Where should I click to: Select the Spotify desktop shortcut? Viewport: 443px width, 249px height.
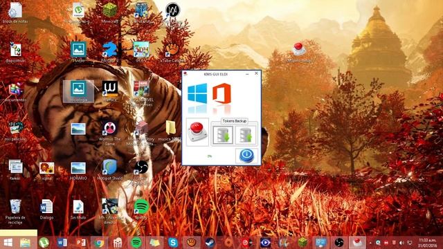141,209
